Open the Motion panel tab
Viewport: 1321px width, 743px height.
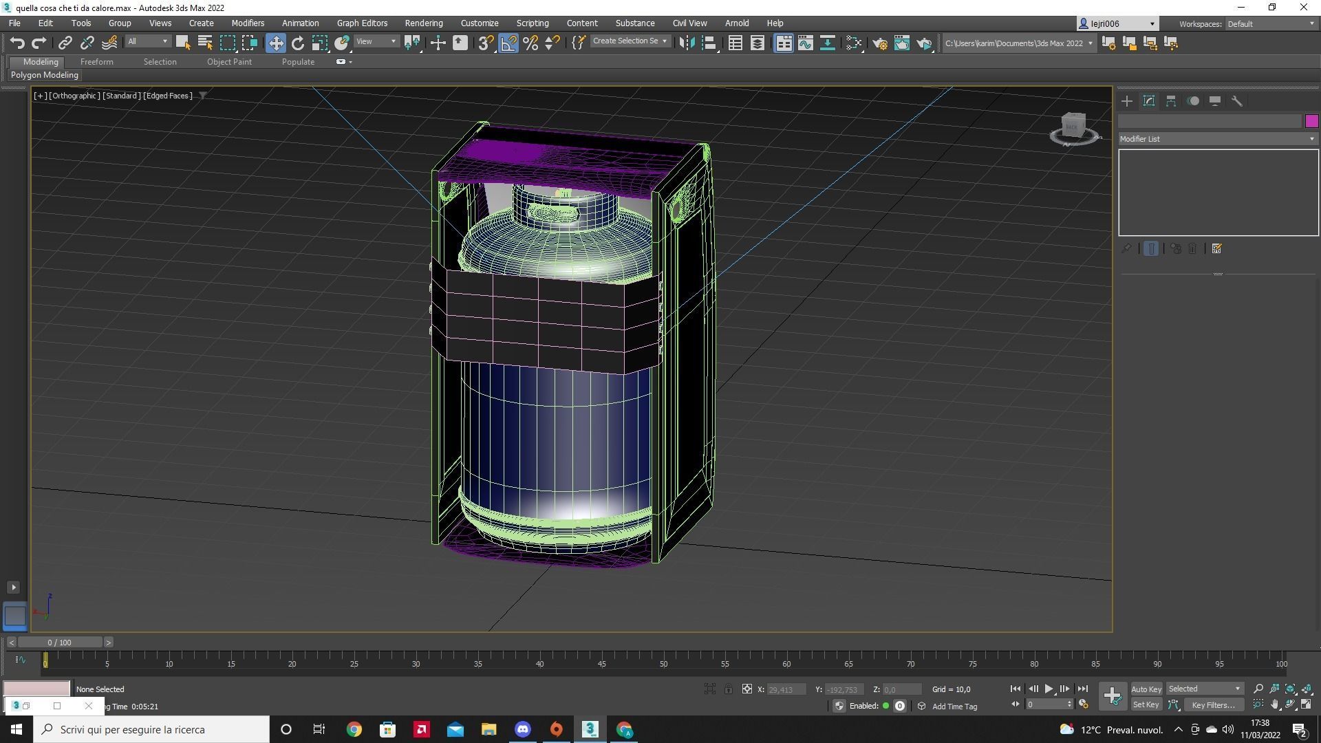coord(1193,101)
